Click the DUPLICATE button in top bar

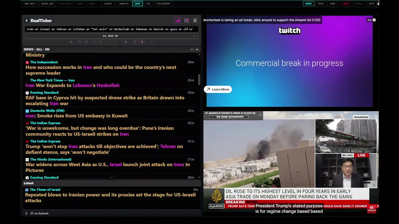point(65,4)
